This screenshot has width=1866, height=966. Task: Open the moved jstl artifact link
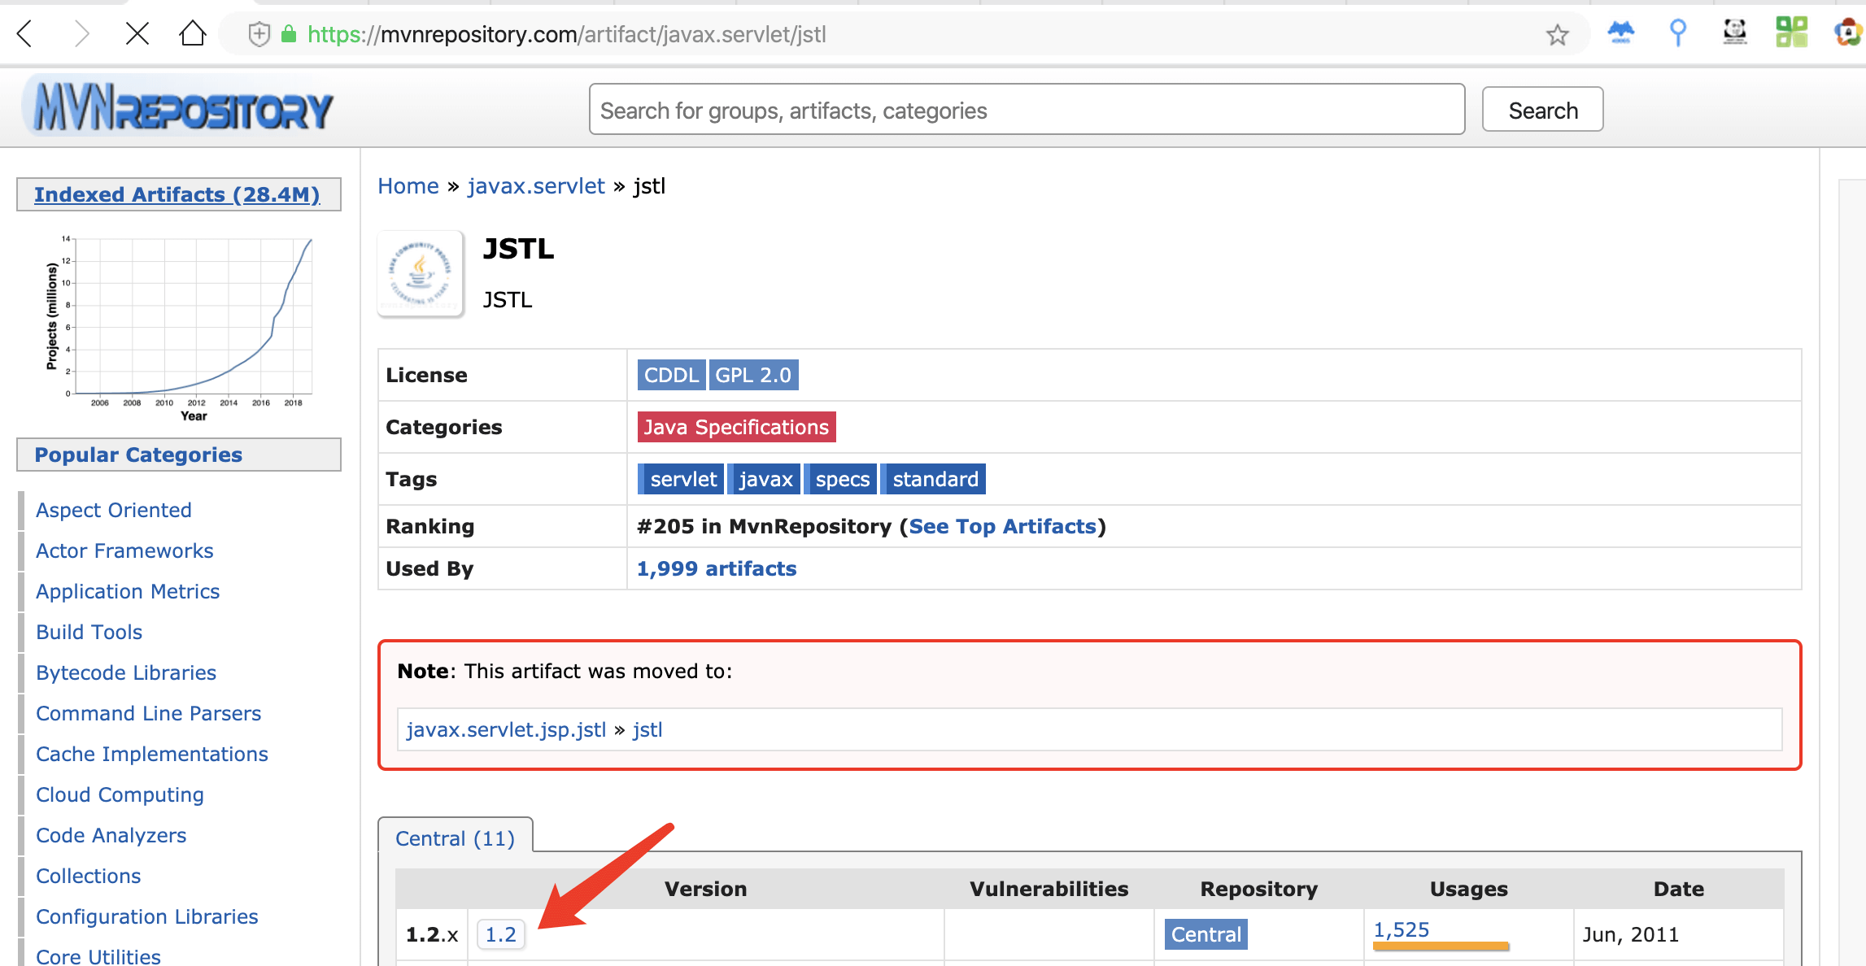tap(647, 729)
